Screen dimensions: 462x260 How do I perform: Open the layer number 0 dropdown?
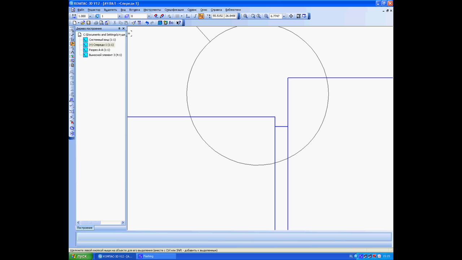[149, 16]
